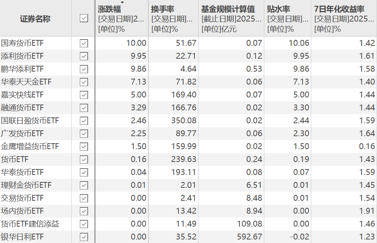The image size is (377, 243).
Task: Click the 51.67 turnover rate cell
Action: coord(173,43)
